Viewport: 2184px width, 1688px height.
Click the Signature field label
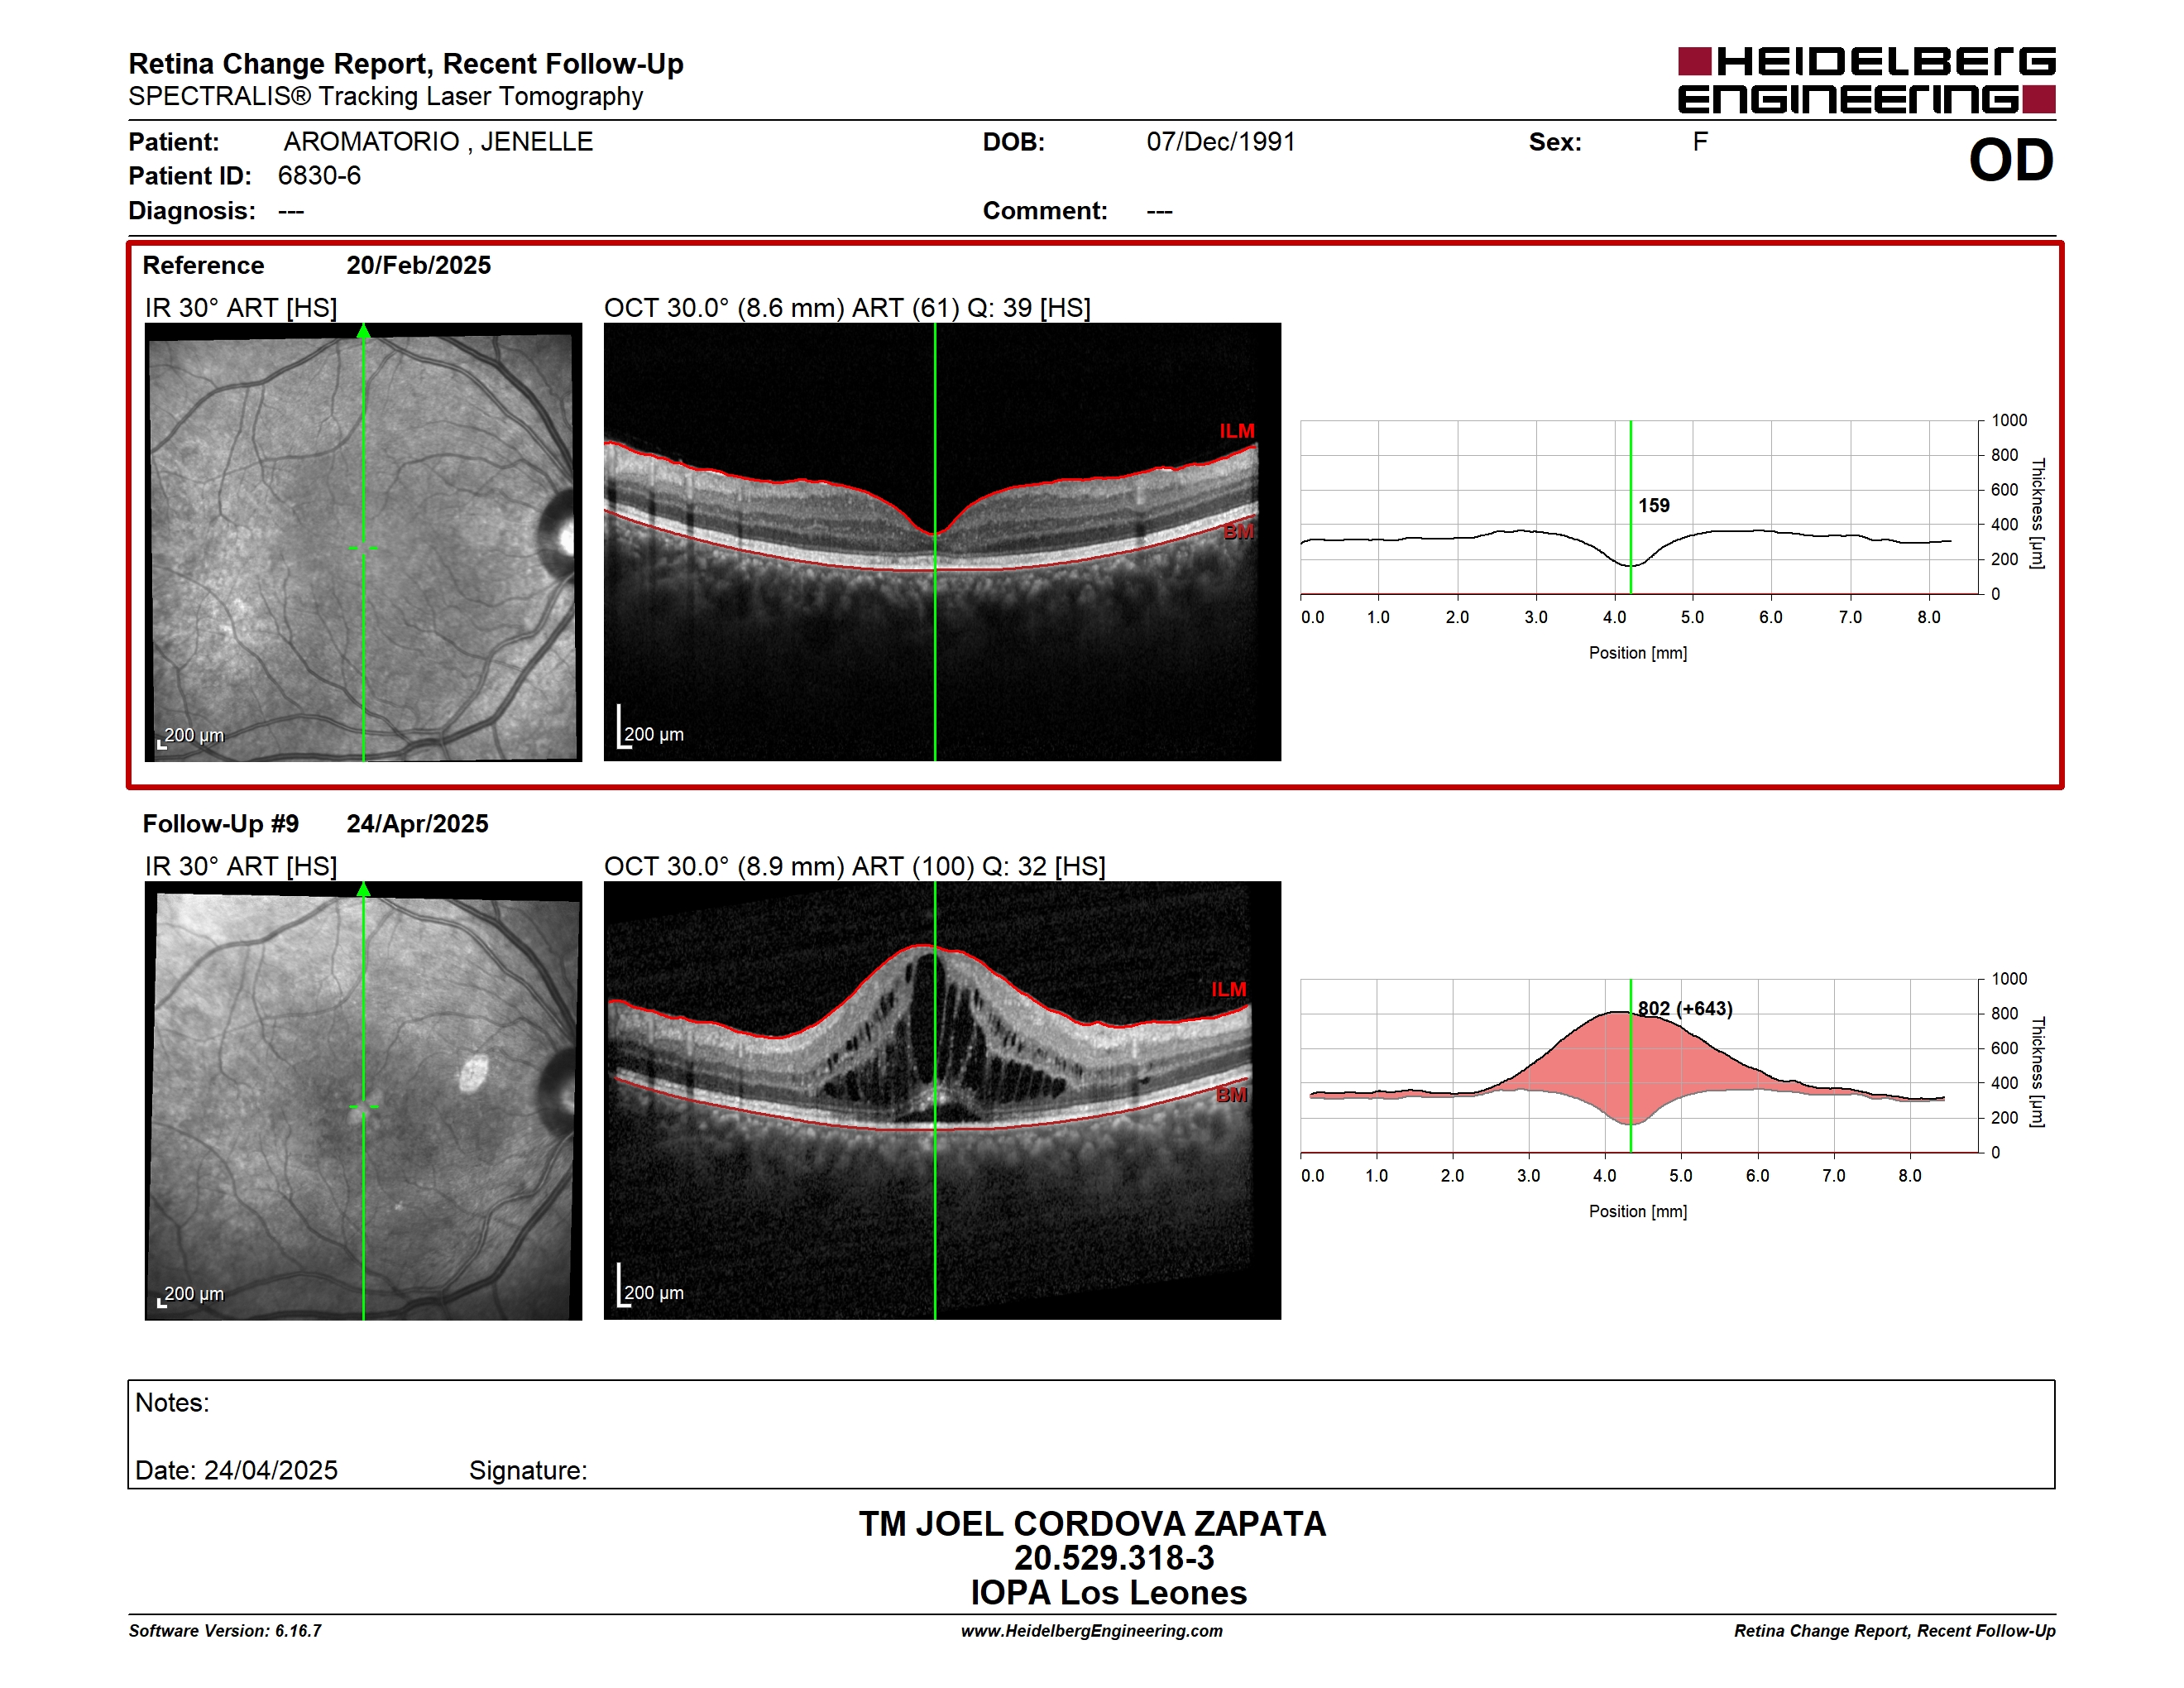(528, 1471)
